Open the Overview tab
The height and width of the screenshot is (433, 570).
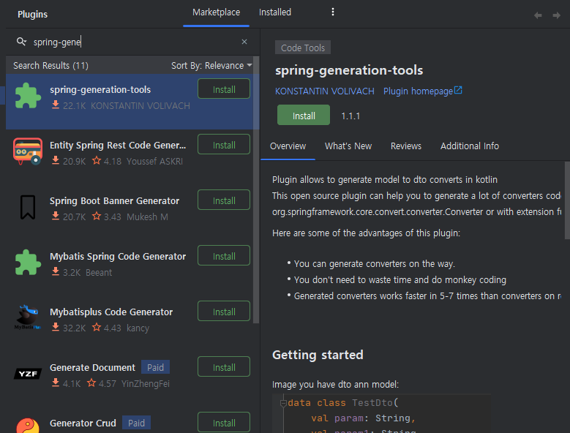click(x=288, y=146)
